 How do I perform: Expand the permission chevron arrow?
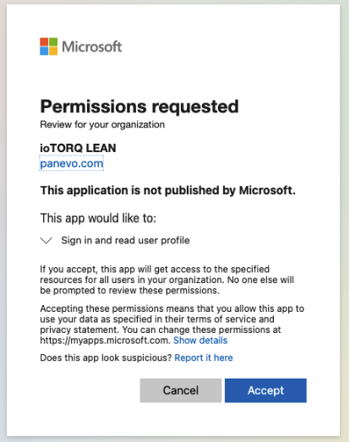[x=46, y=241]
